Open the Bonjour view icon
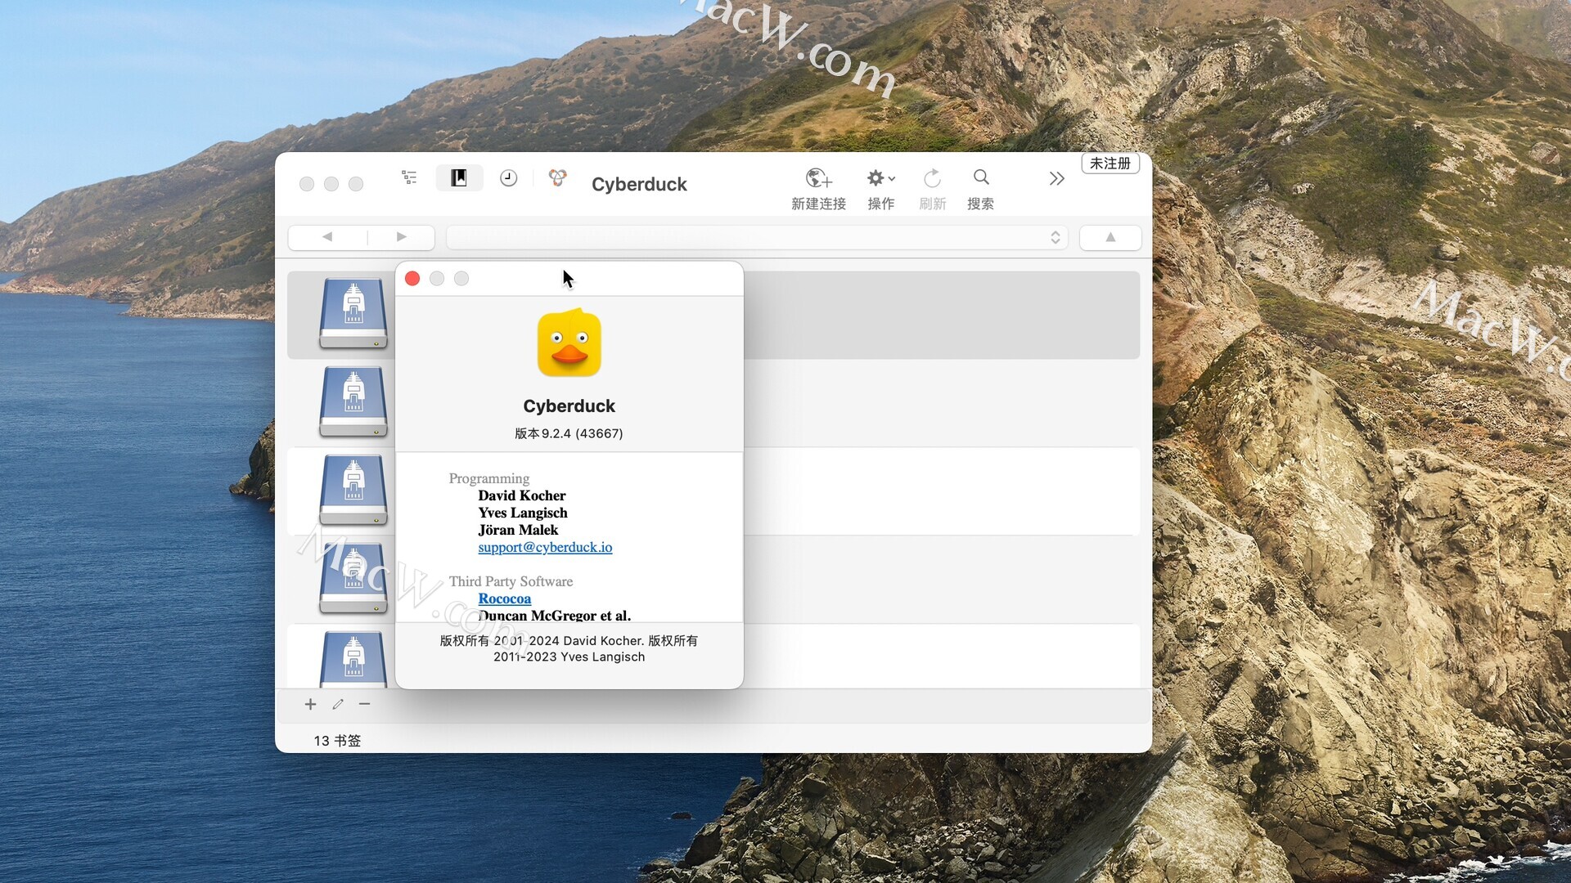Screen dimensions: 1571x883 point(557,177)
